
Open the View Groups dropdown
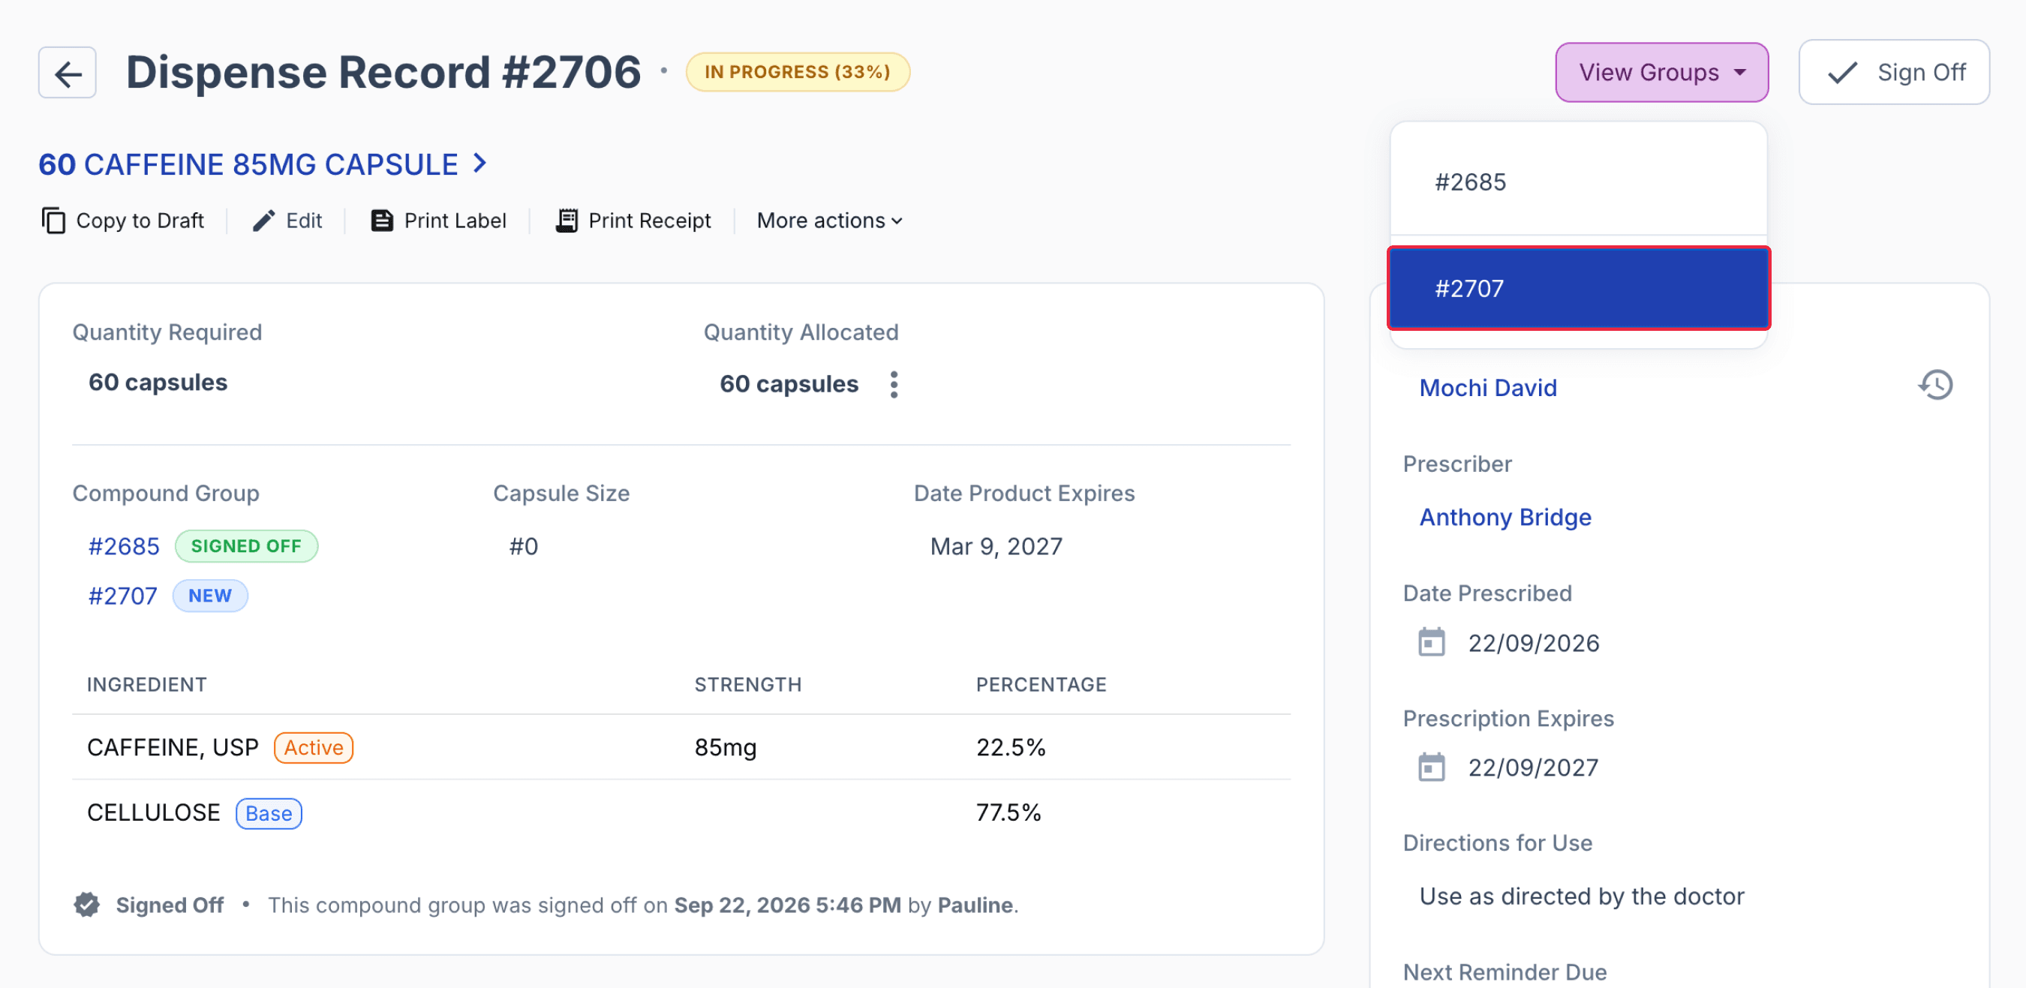pyautogui.click(x=1662, y=72)
